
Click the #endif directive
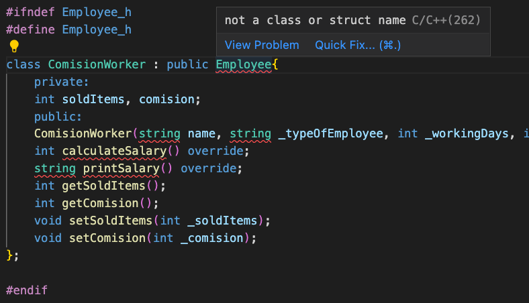[27, 290]
